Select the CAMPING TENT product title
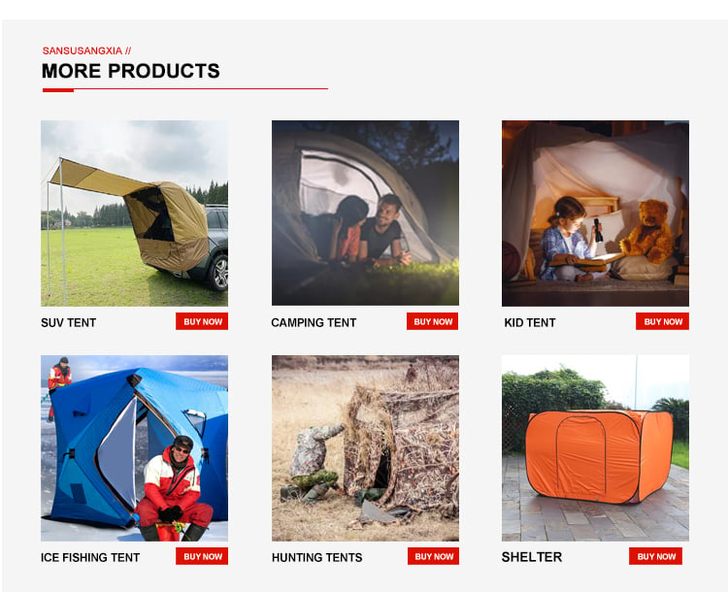 point(314,323)
